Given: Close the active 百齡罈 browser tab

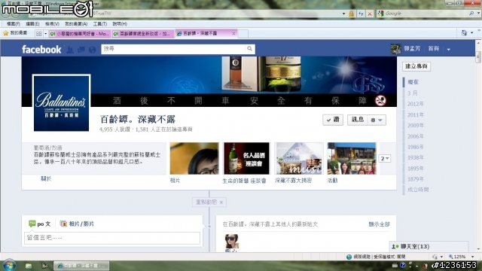Looking at the screenshot, I should [233, 33].
